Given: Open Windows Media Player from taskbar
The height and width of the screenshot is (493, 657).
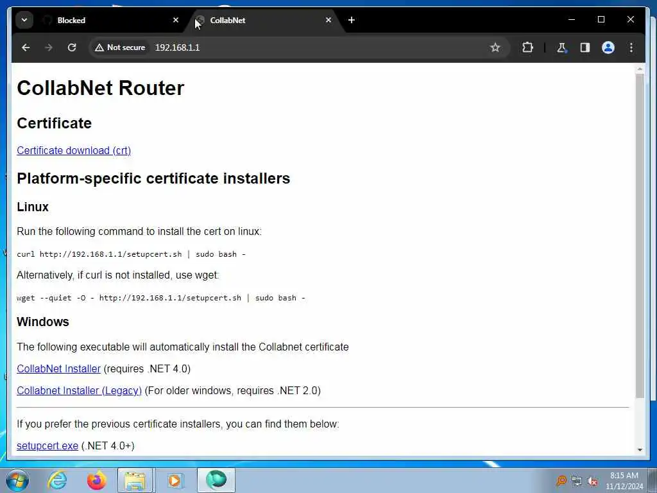Looking at the screenshot, I should [175, 480].
